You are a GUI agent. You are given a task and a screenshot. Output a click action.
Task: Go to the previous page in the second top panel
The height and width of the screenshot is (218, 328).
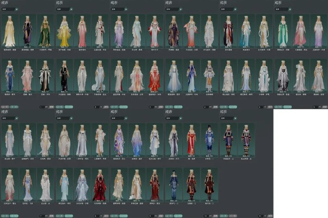click(x=59, y=107)
